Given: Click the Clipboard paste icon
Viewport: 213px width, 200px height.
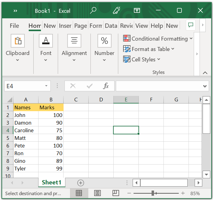Looking at the screenshot, I should click(18, 41).
